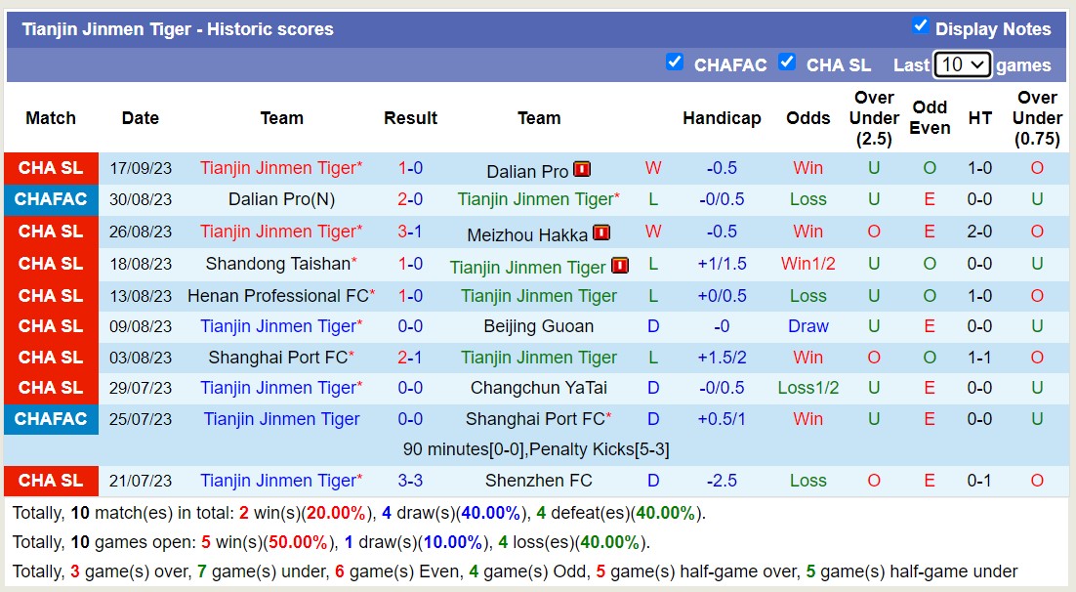Open the Beijing Guoan team link

538,326
